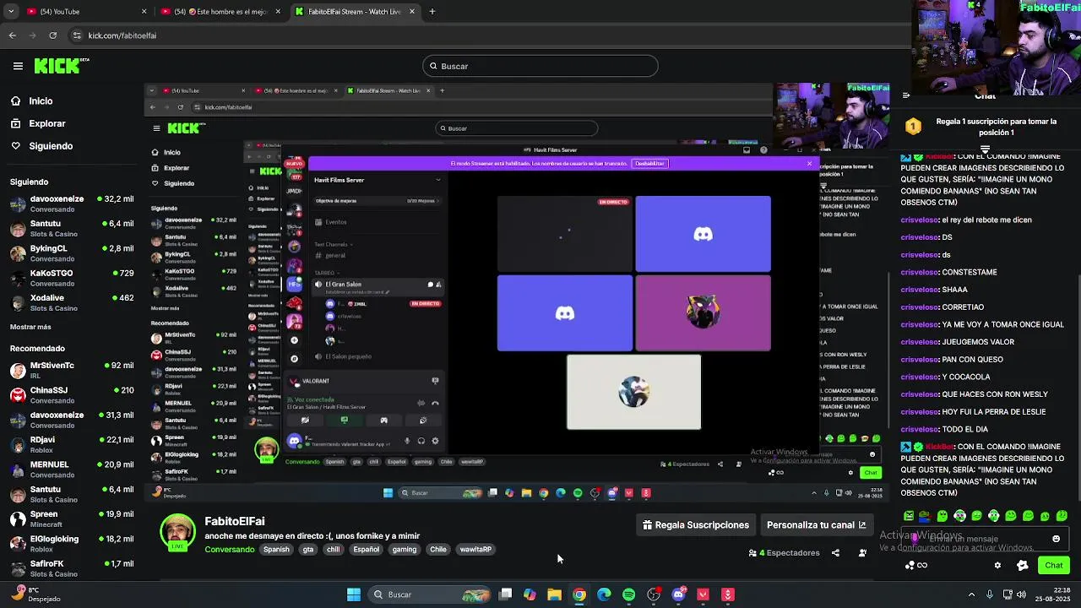Open recommended channel MrStivenTc
Image resolution: width=1081 pixels, height=608 pixels.
coord(72,370)
